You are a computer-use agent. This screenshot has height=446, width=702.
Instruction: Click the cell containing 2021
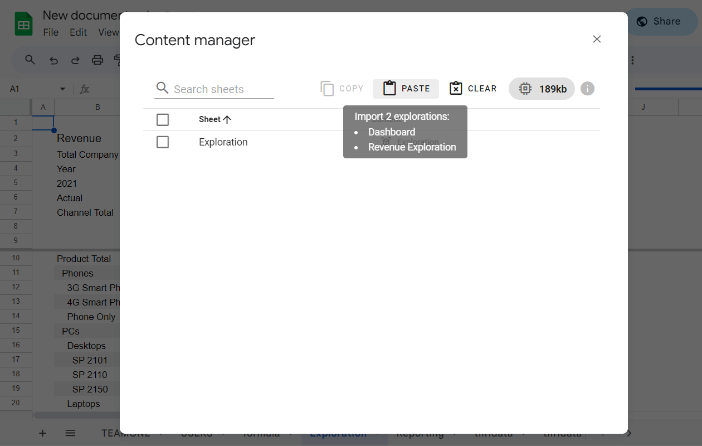(67, 183)
